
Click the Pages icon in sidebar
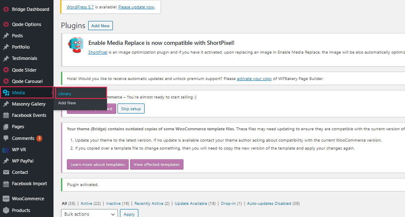coord(6,127)
